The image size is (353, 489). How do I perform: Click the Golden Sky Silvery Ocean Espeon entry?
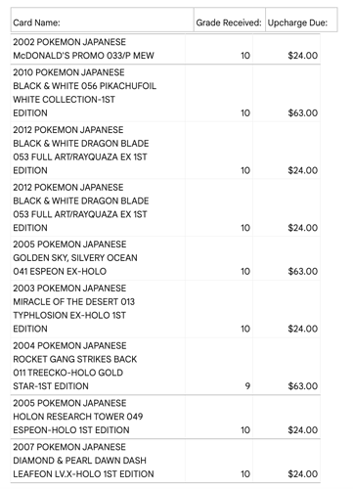coord(75,258)
